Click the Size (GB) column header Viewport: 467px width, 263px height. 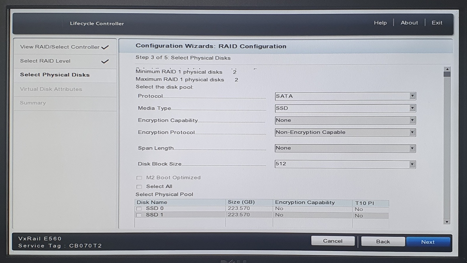(x=249, y=202)
